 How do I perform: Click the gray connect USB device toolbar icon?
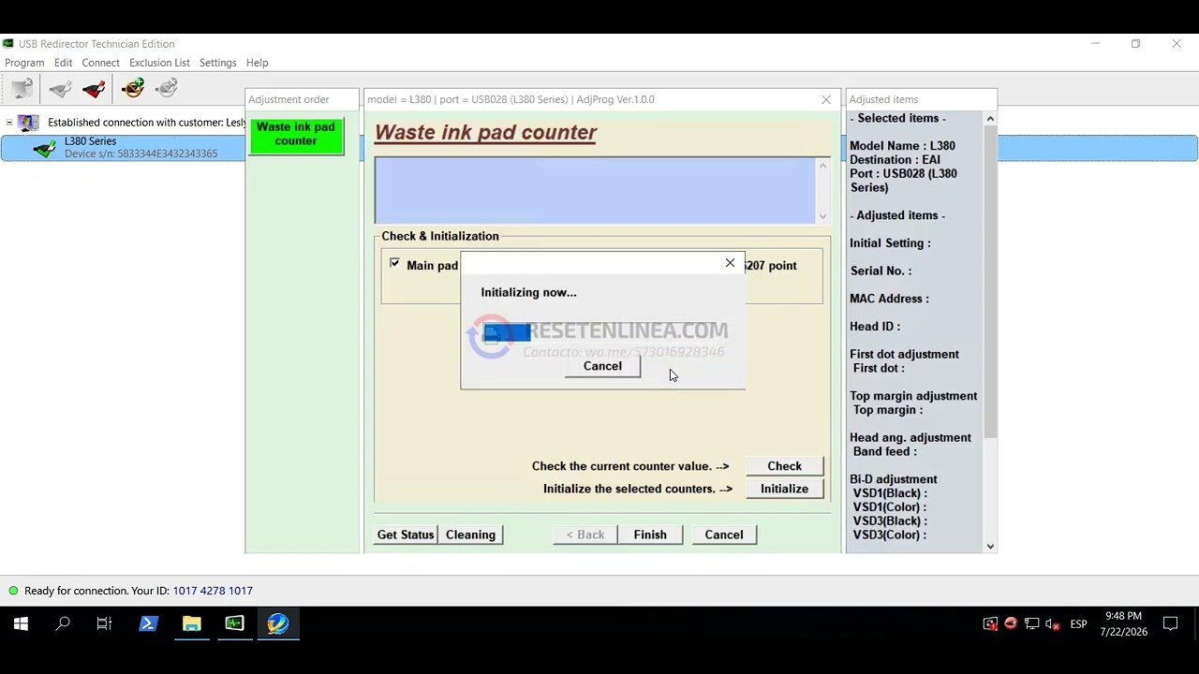pos(60,89)
